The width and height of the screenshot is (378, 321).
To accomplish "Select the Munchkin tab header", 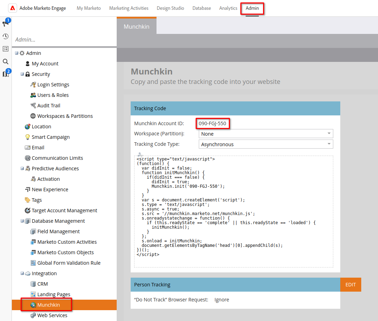I will click(x=137, y=27).
